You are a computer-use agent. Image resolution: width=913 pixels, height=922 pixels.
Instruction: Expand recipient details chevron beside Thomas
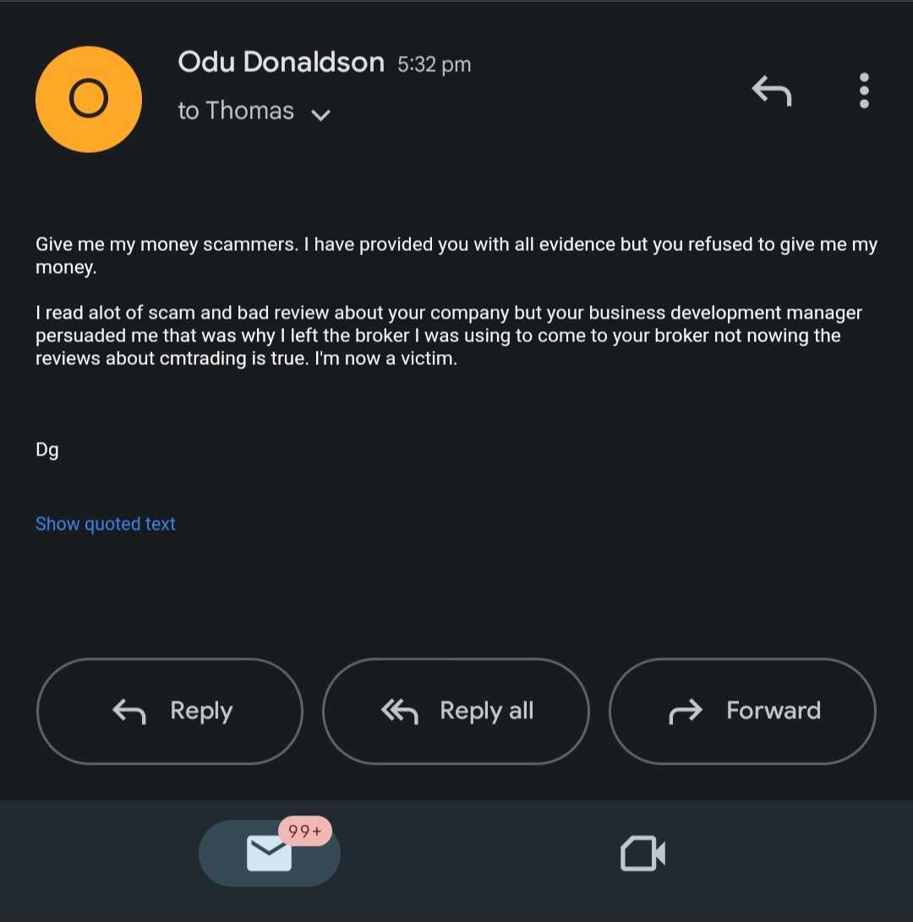pyautogui.click(x=320, y=114)
